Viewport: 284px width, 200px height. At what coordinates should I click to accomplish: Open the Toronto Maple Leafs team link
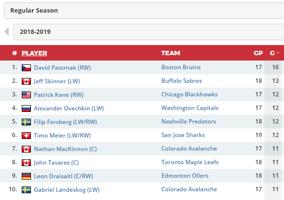pos(190,162)
